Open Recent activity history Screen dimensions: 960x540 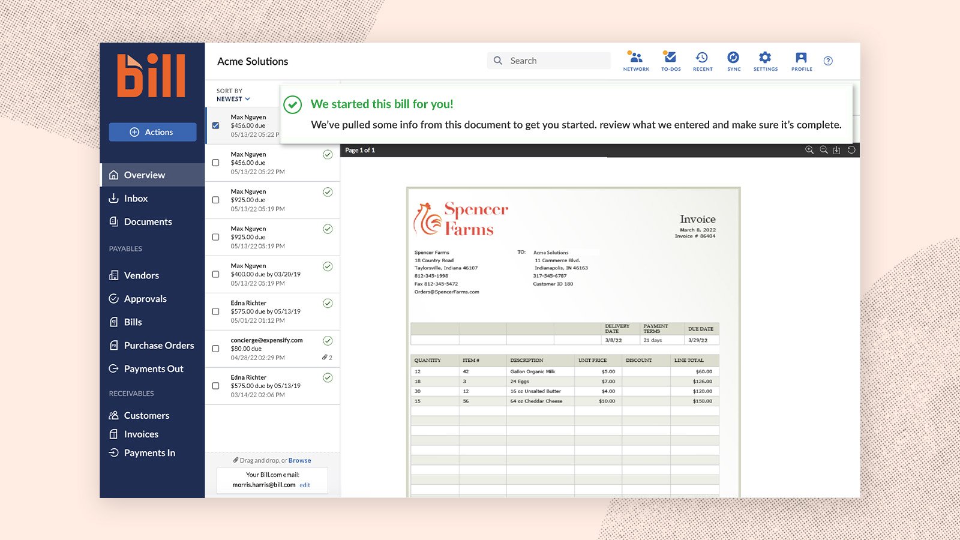[702, 60]
